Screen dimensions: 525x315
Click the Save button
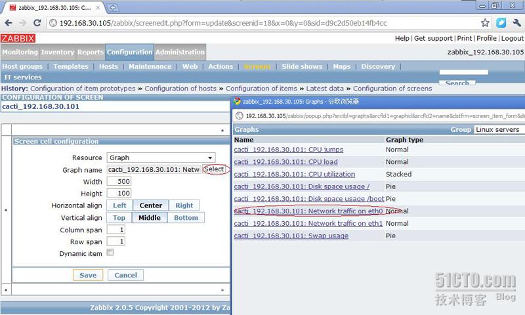[88, 275]
